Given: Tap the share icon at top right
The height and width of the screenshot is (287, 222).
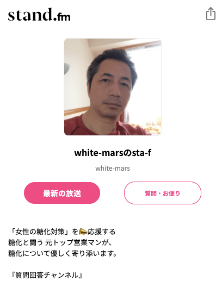Looking at the screenshot, I should tap(211, 14).
